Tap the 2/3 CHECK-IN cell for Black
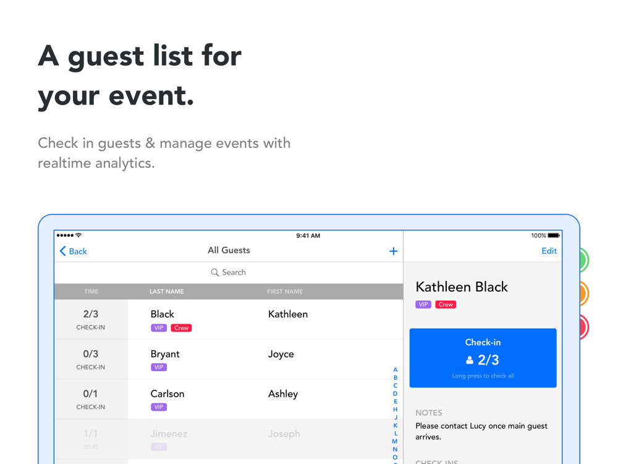The width and height of the screenshot is (618, 464). coord(91,320)
